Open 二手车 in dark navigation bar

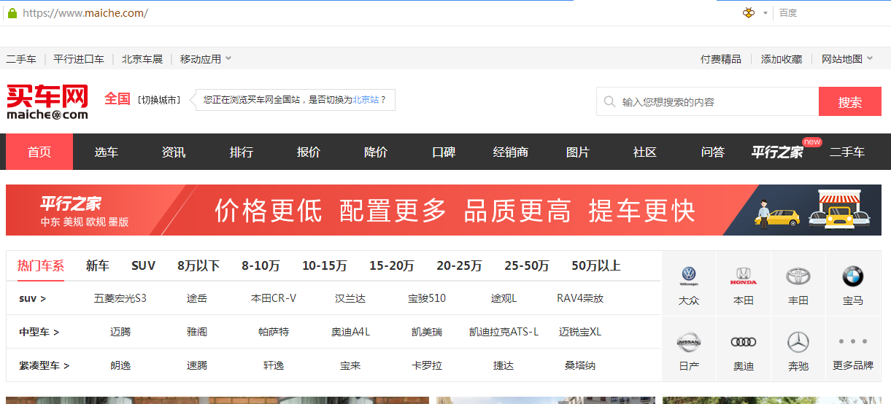click(x=847, y=152)
